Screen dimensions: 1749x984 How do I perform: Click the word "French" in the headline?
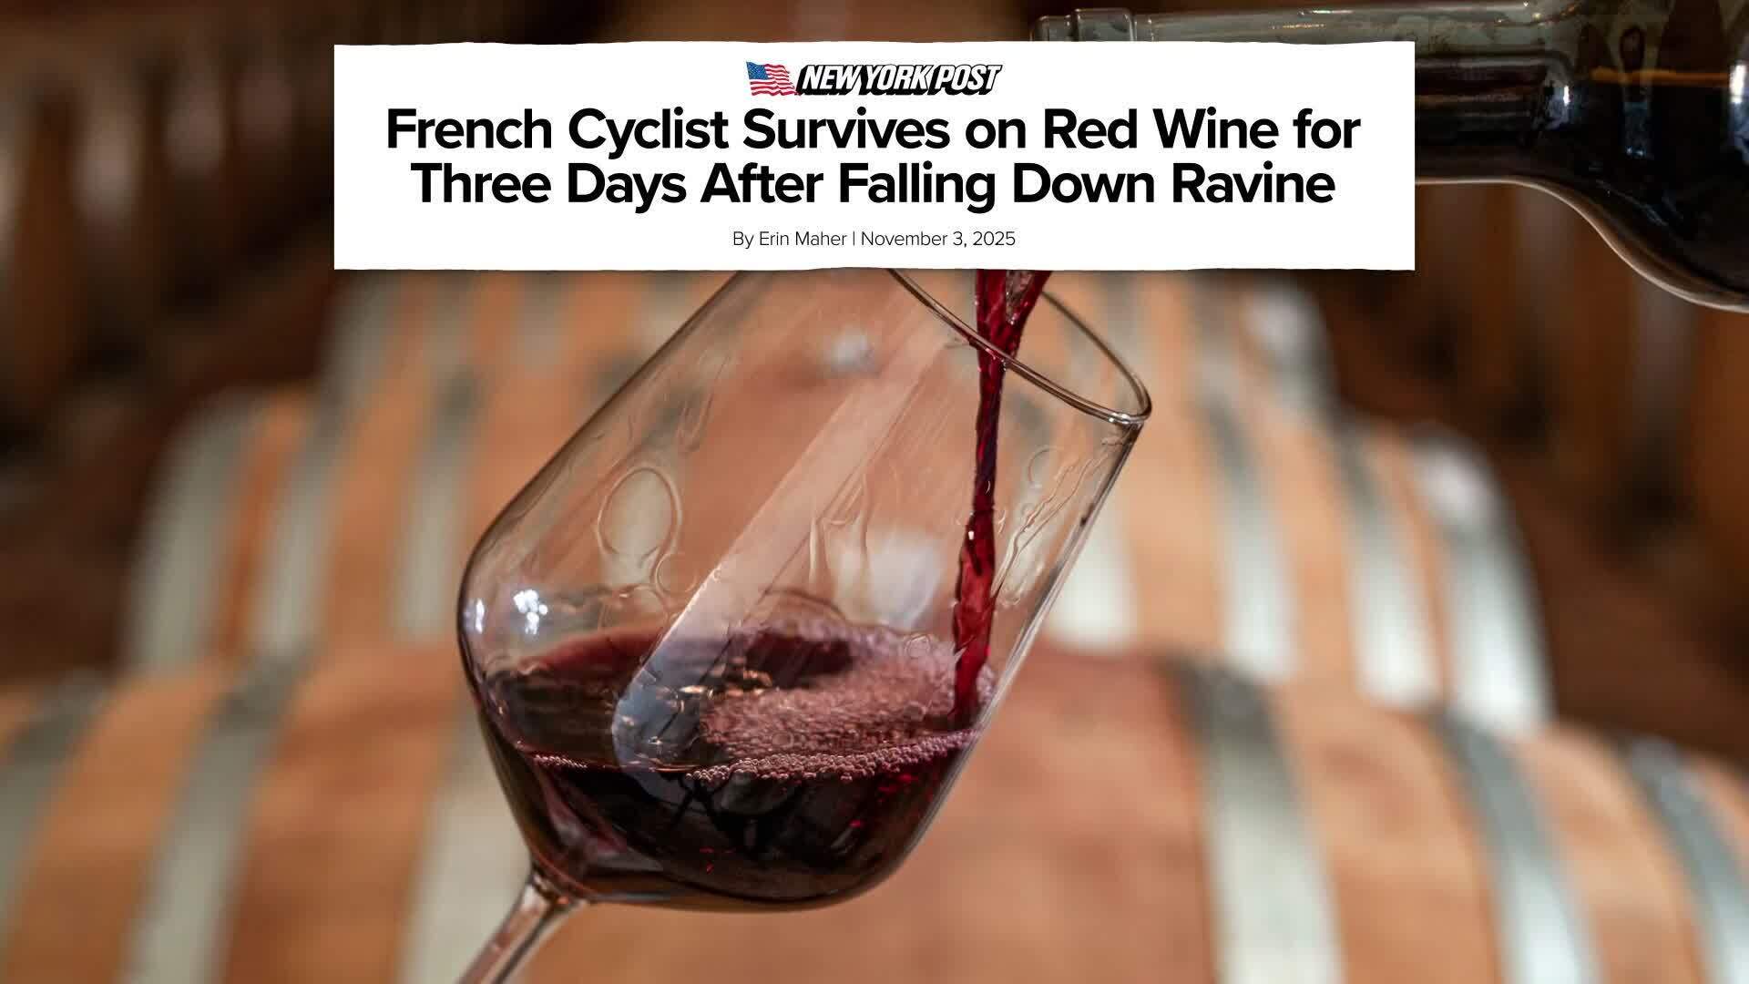[x=470, y=130]
